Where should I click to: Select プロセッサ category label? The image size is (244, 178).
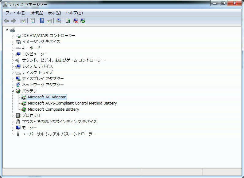tap(31, 116)
